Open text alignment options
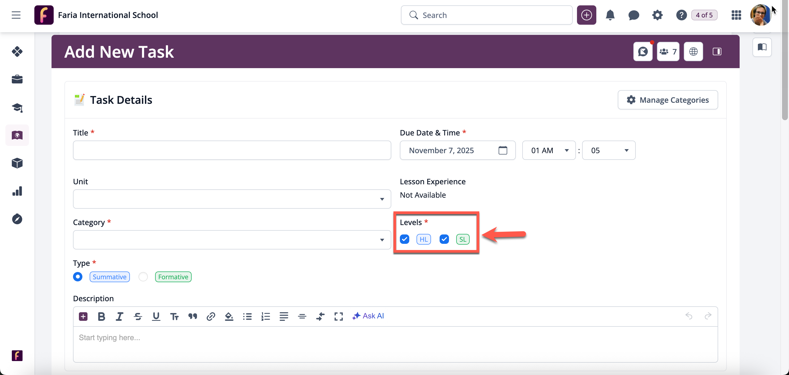789x375 pixels. [x=284, y=316]
